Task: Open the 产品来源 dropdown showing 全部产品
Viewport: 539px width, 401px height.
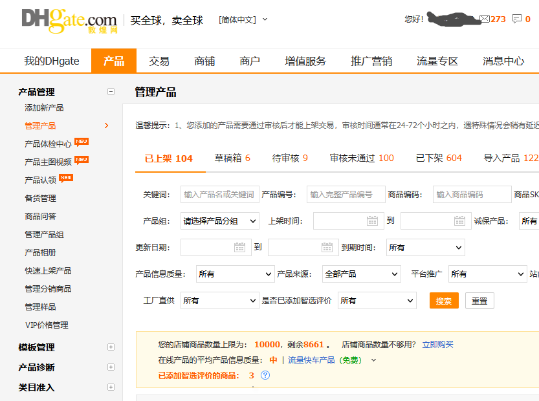Action: (x=361, y=274)
